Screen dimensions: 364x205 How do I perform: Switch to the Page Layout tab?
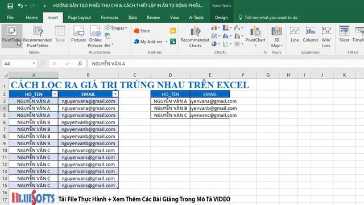80,18
